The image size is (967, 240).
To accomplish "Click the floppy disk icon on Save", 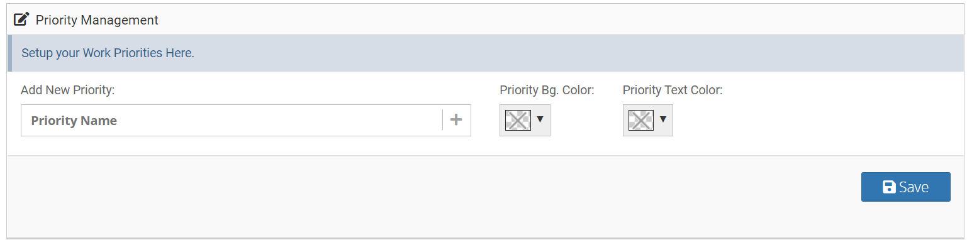I will [889, 187].
